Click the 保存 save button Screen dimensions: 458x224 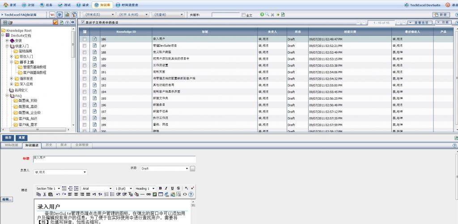click(8, 138)
